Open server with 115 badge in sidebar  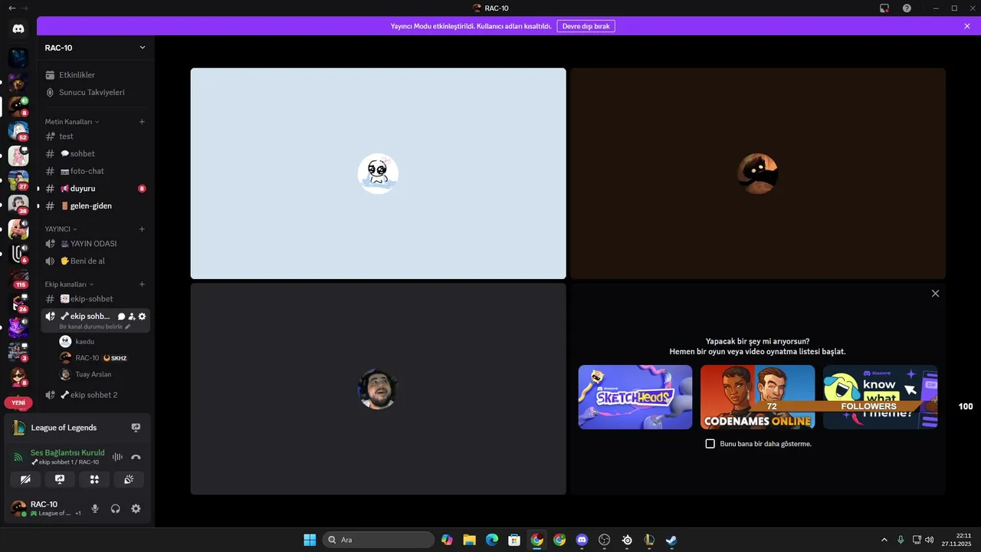tap(18, 278)
